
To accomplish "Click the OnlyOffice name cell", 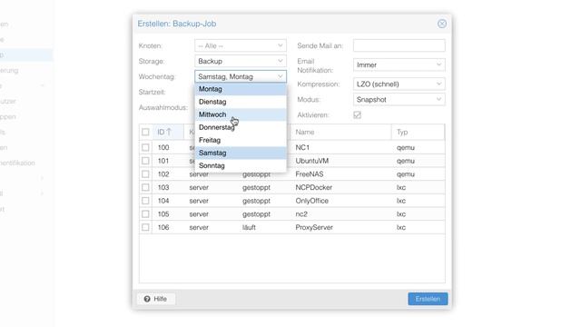I will [312, 201].
